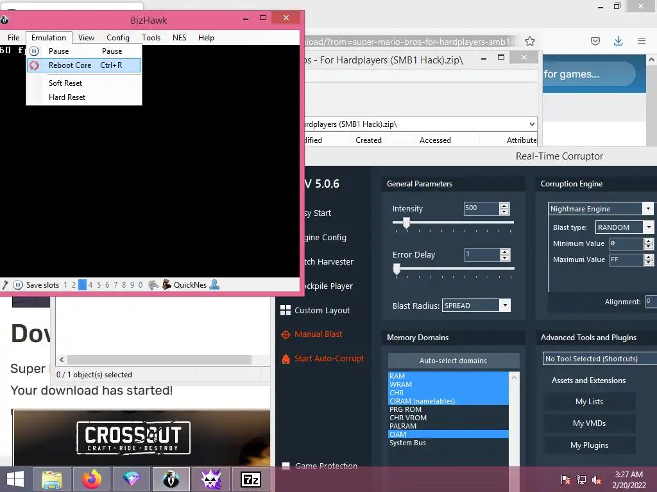This screenshot has height=492, width=657.
Task: Open Blast type RANDOM dropdown
Action: click(x=648, y=227)
